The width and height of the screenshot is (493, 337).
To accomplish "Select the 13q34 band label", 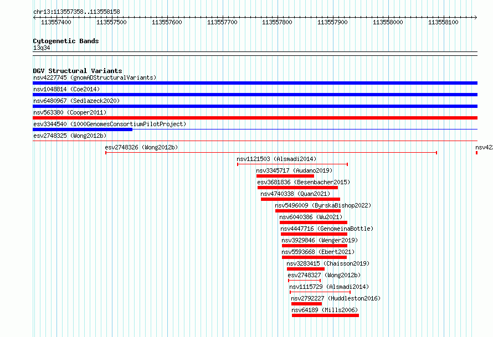I will (42, 48).
